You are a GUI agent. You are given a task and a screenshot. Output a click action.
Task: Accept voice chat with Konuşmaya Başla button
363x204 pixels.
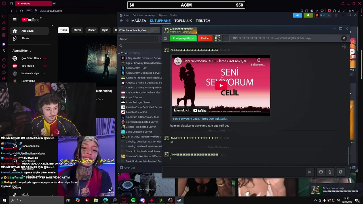click(183, 38)
